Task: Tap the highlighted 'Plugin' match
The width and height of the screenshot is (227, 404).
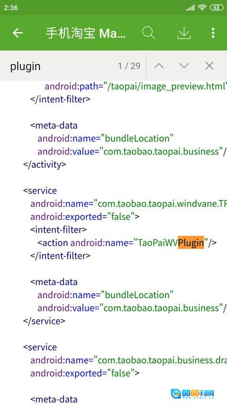Action: 191,243
